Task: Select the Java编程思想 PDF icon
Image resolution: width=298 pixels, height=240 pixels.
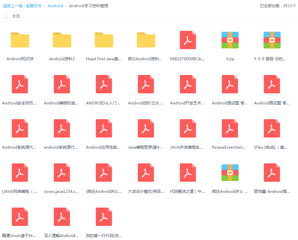Action: (x=146, y=128)
